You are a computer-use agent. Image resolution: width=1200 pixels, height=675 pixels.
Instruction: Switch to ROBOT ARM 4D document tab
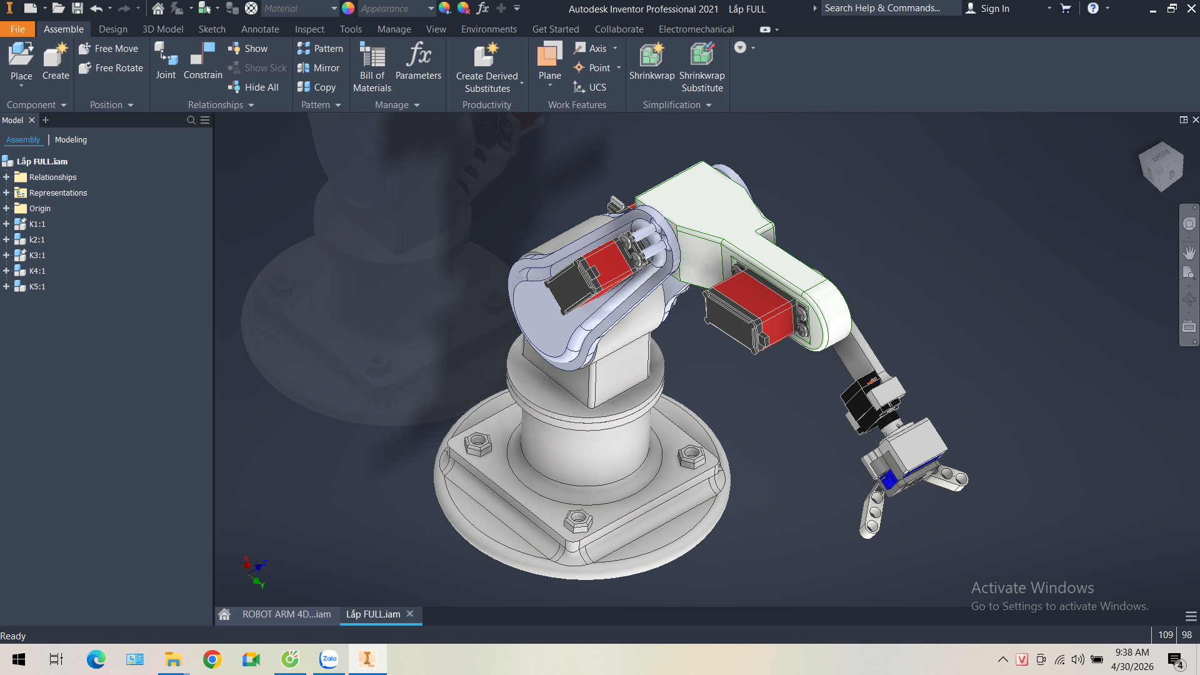point(286,614)
